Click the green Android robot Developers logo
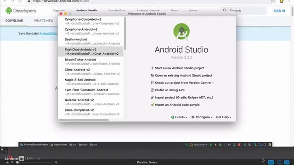The height and width of the screenshot is (165, 294). coord(8,11)
